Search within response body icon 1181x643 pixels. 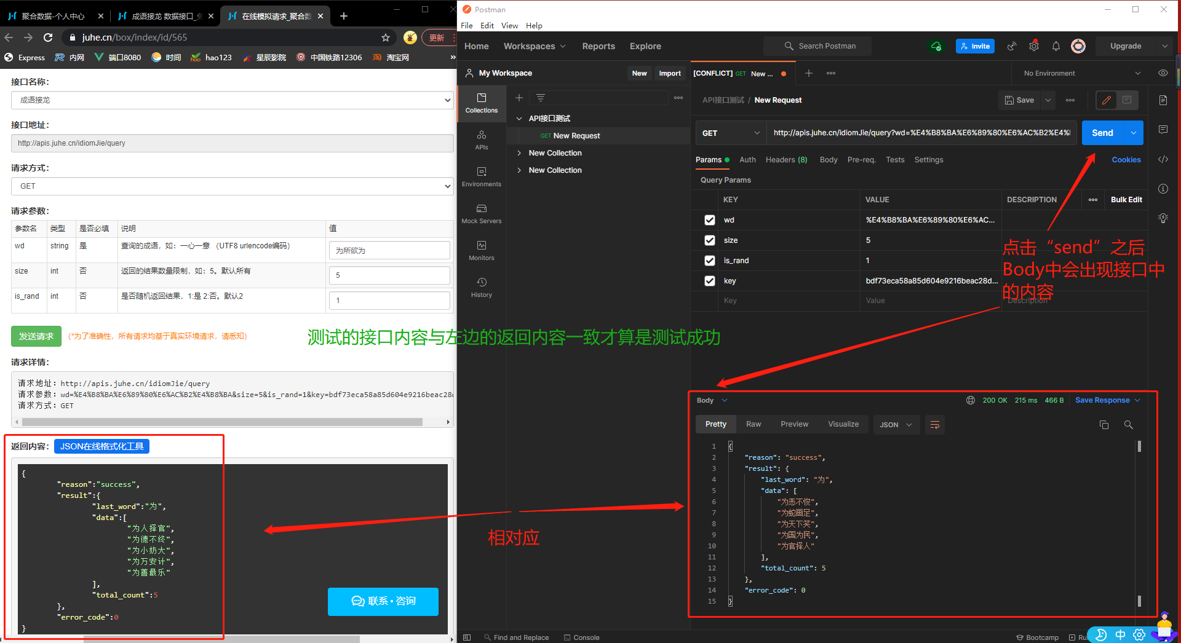pos(1129,425)
